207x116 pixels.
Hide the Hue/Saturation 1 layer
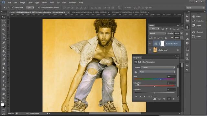pyautogui.click(x=150, y=44)
